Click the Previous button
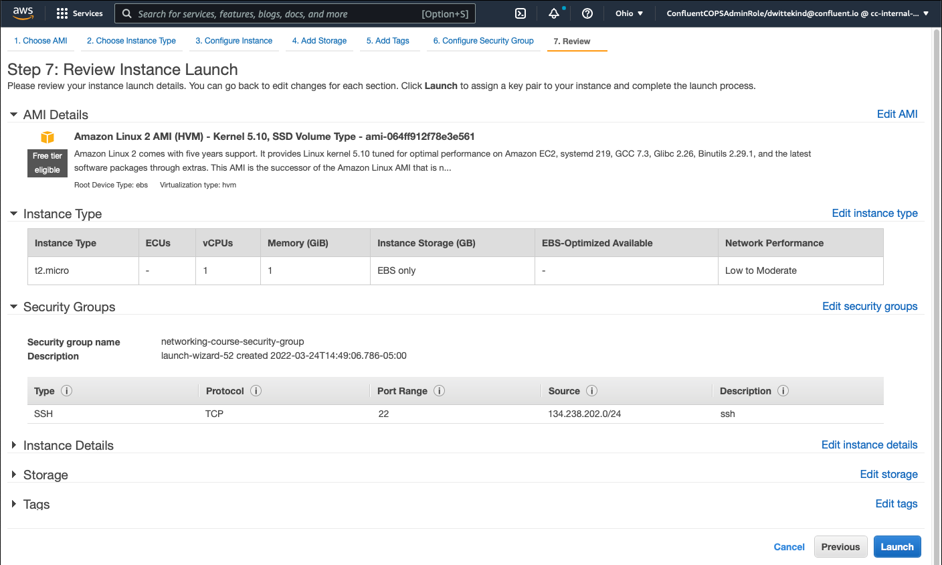Image resolution: width=942 pixels, height=565 pixels. (x=841, y=547)
